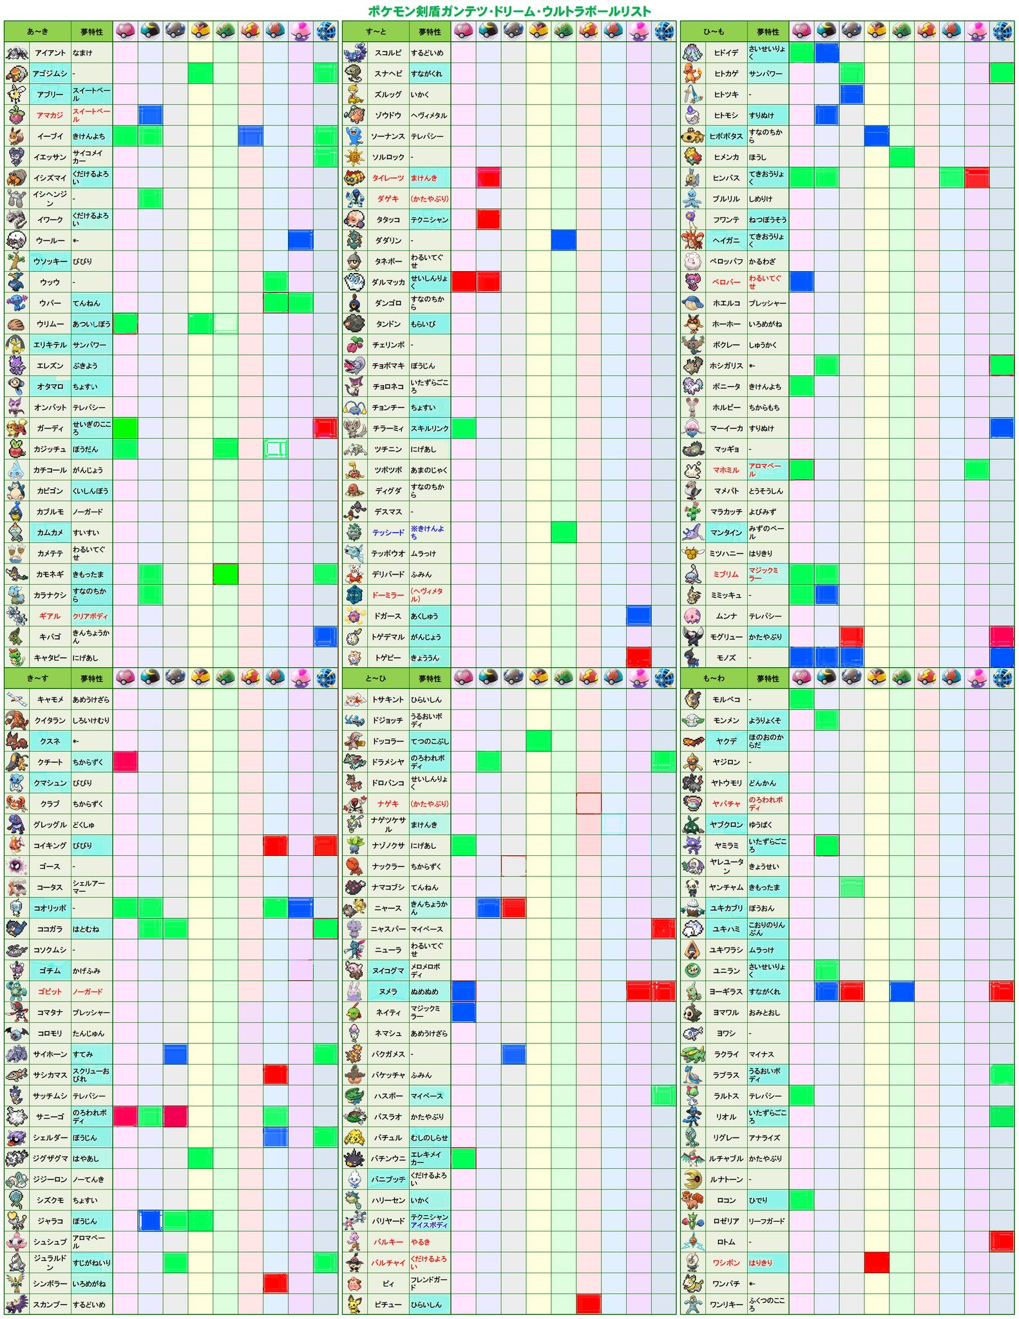The image size is (1019, 1319).
Task: Click the red cell in タタッコ row
Action: coord(488,220)
